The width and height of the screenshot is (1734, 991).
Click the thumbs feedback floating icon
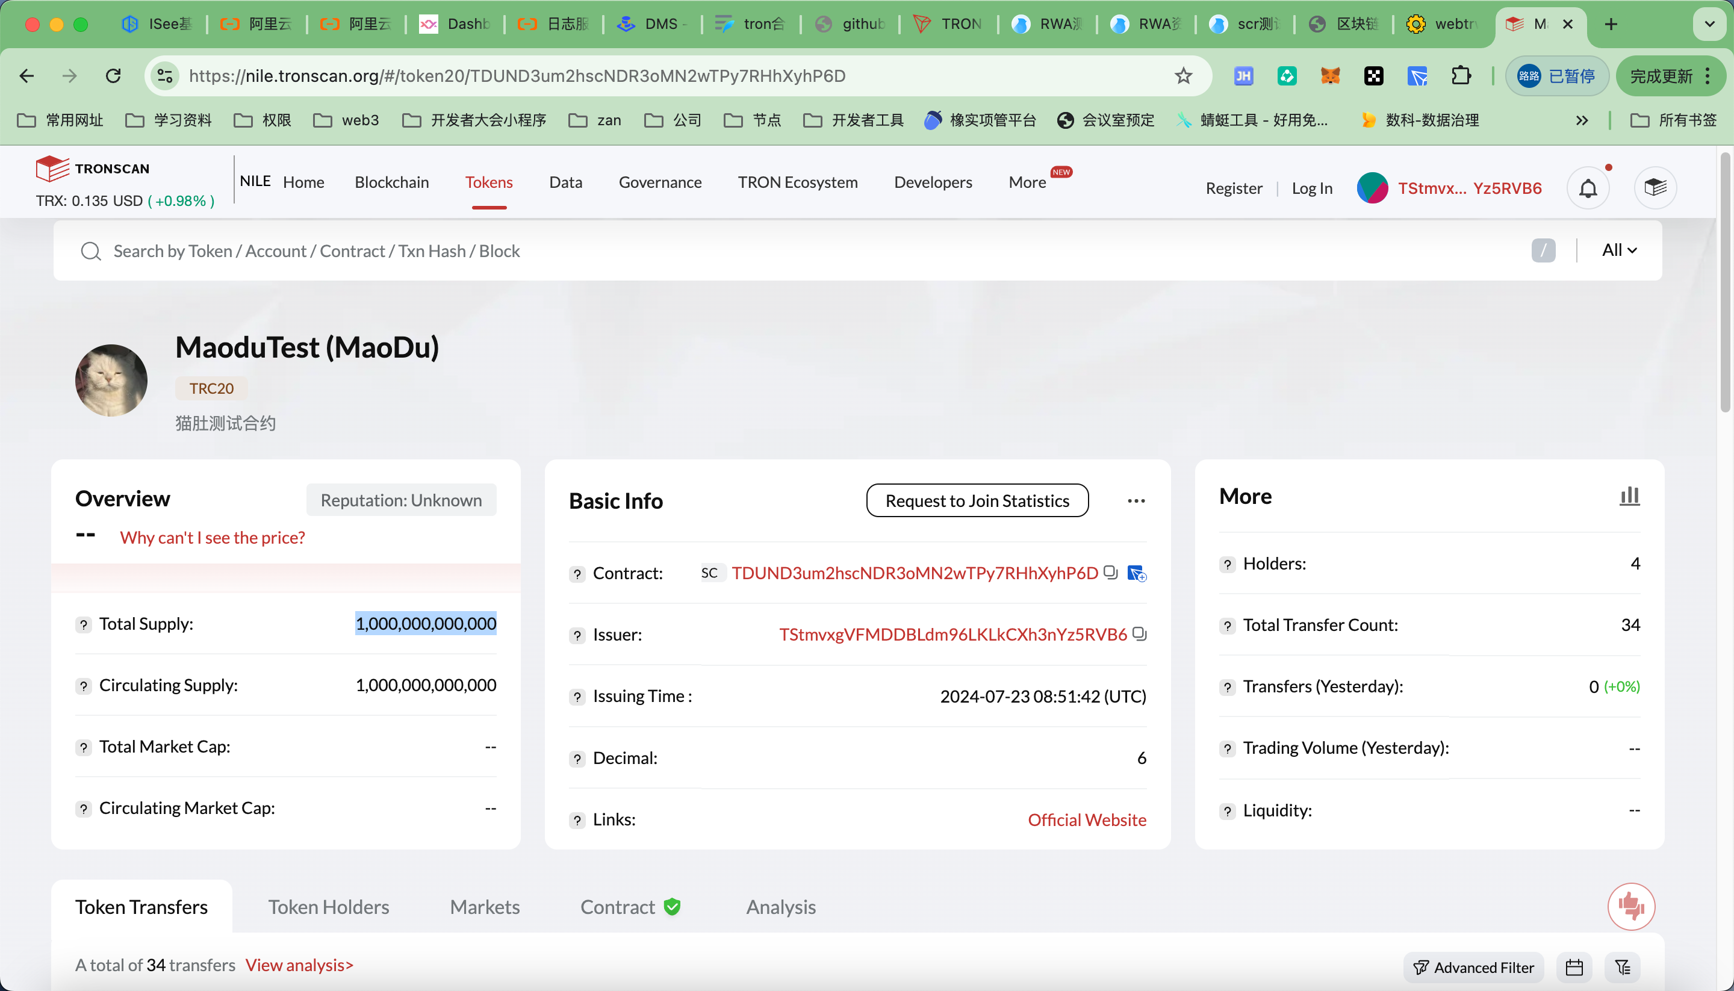click(1631, 906)
